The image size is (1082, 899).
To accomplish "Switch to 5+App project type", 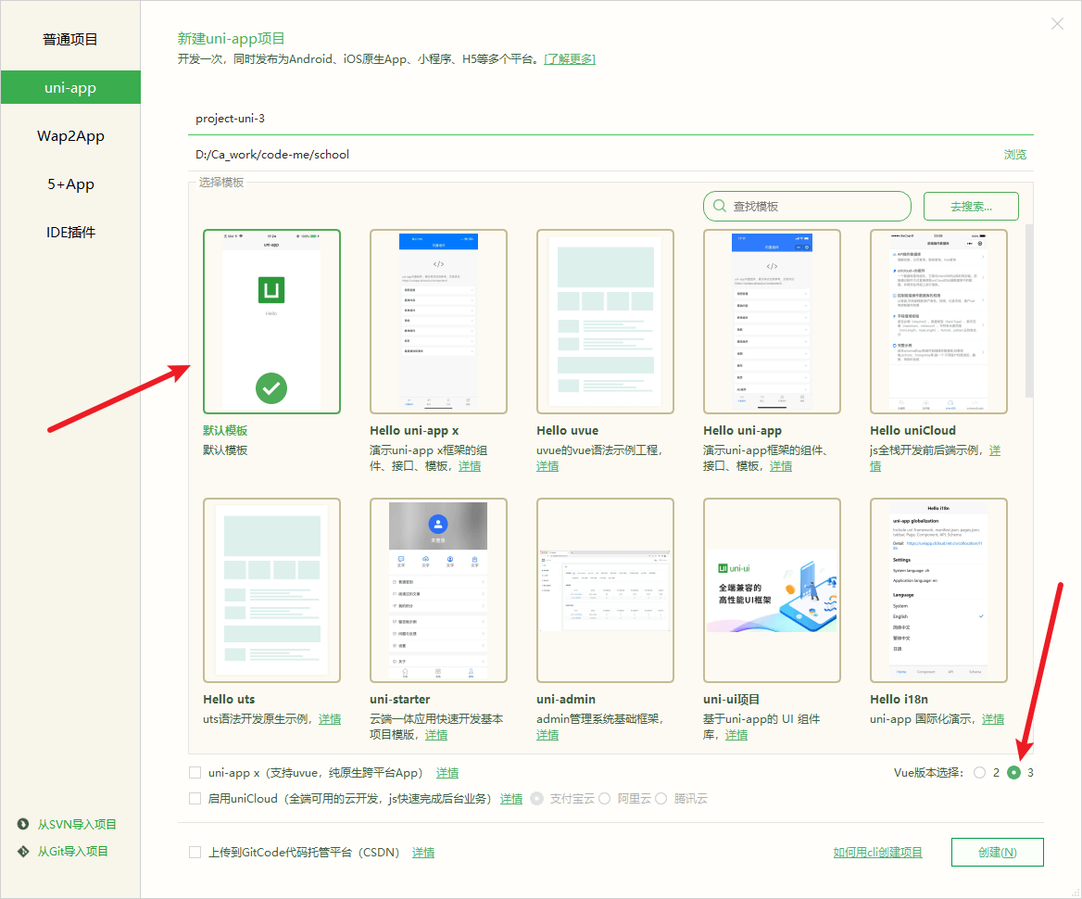I will 70,184.
